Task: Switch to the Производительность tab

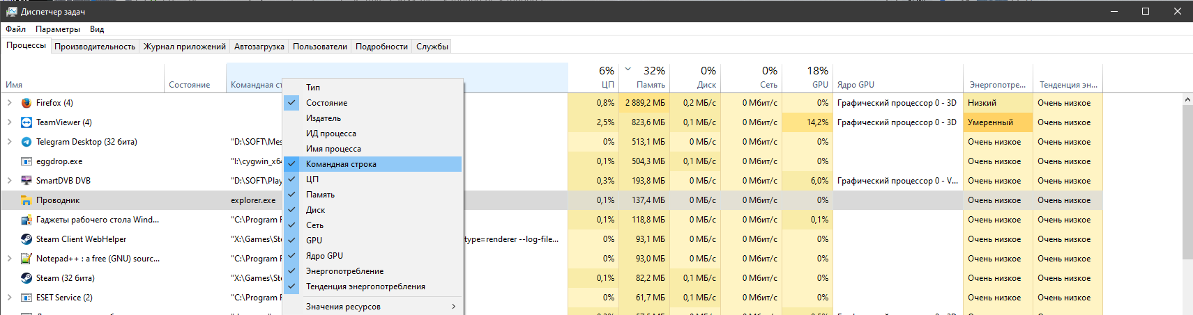Action: click(95, 47)
